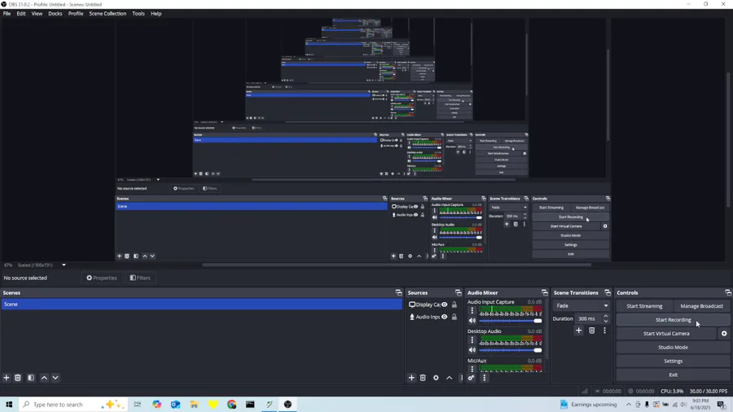Open virtual camera settings gear
733x412 pixels.
pos(724,334)
